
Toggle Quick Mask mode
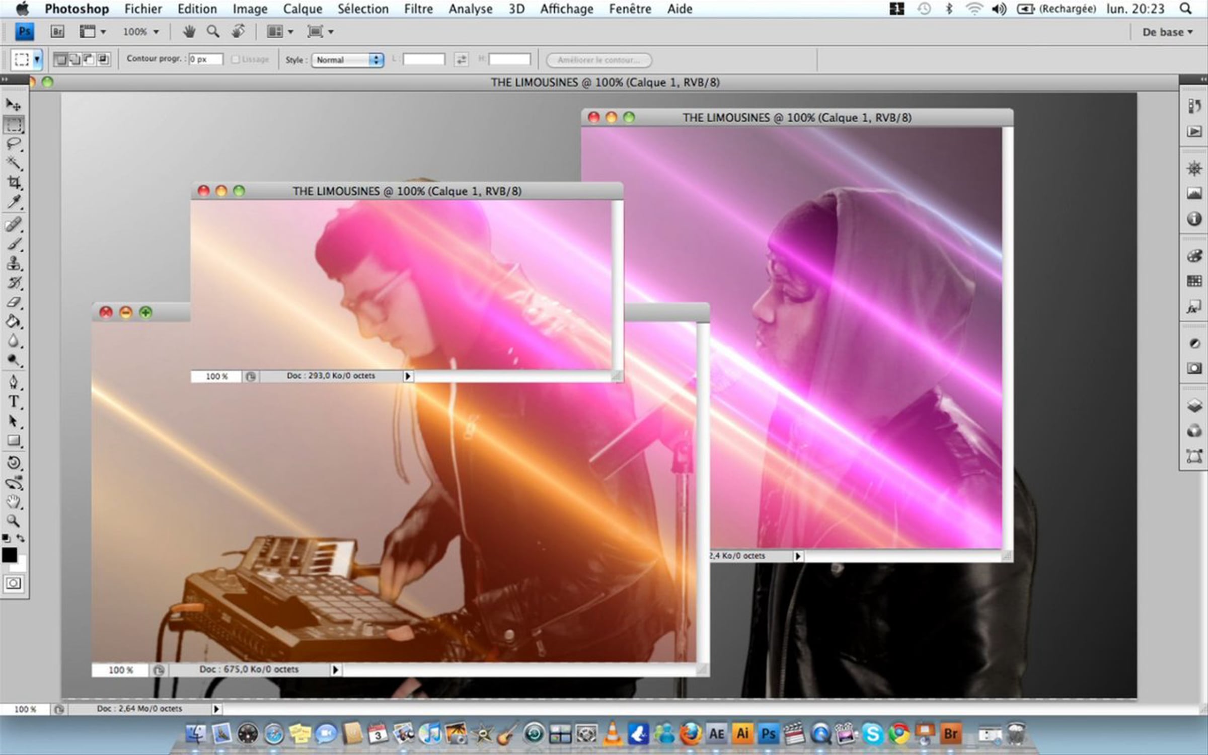pos(13,583)
